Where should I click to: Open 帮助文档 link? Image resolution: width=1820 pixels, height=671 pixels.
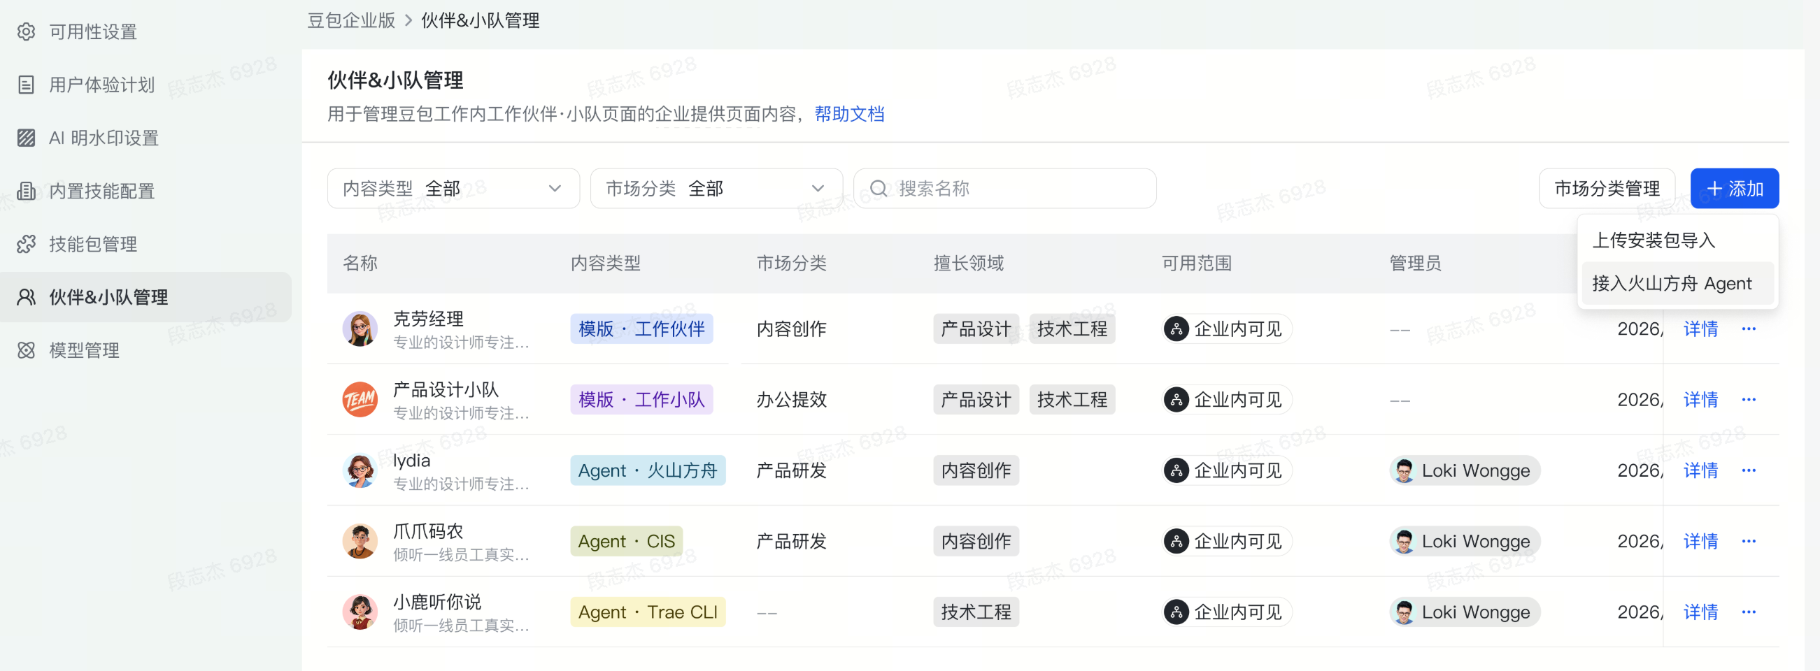point(849,114)
